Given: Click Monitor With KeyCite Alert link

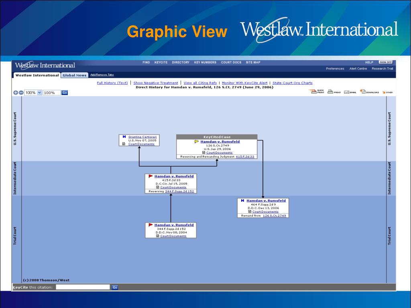Looking at the screenshot, I should pos(244,83).
